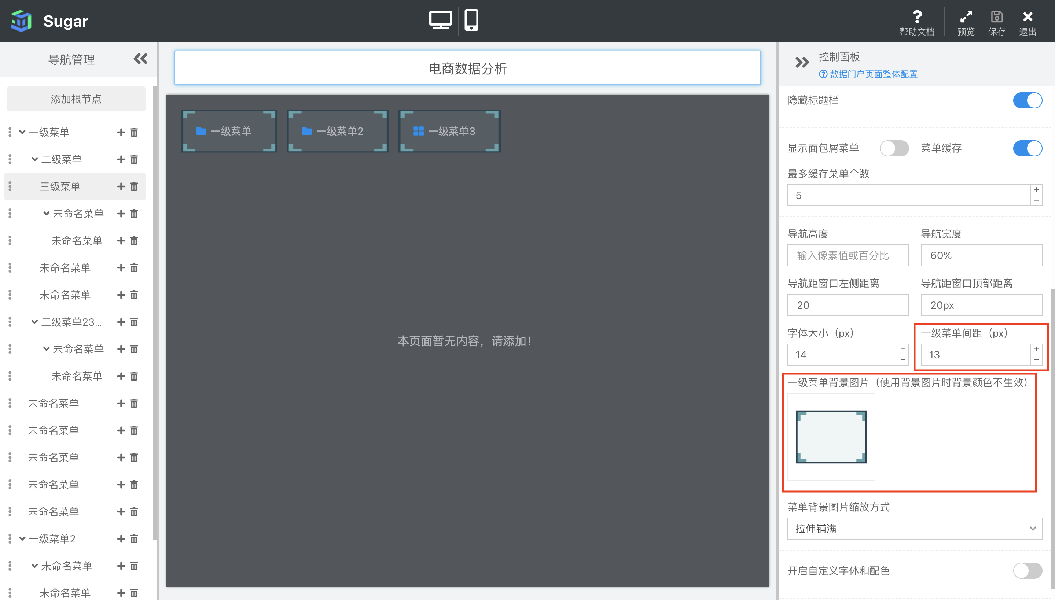1055x600 pixels.
Task: Turn on 开启自定义字体和配色 switch
Action: tap(1027, 571)
